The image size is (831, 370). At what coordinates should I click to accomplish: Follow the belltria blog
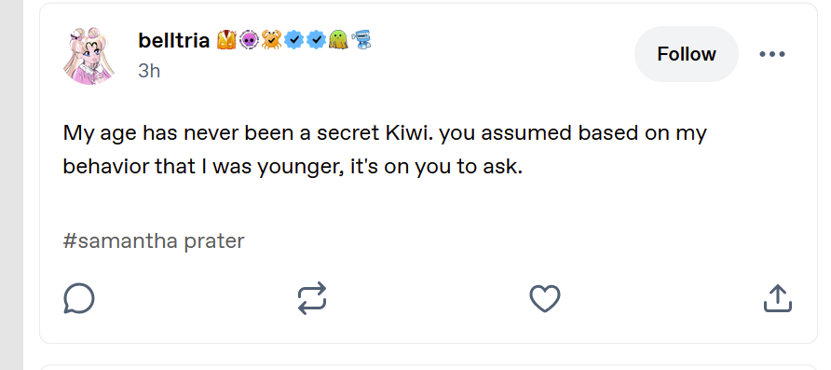click(687, 54)
